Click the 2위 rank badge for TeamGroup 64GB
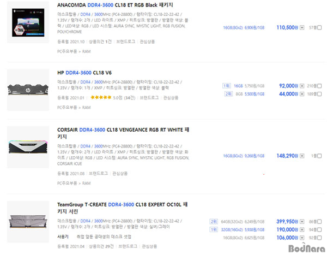 pos(214,222)
